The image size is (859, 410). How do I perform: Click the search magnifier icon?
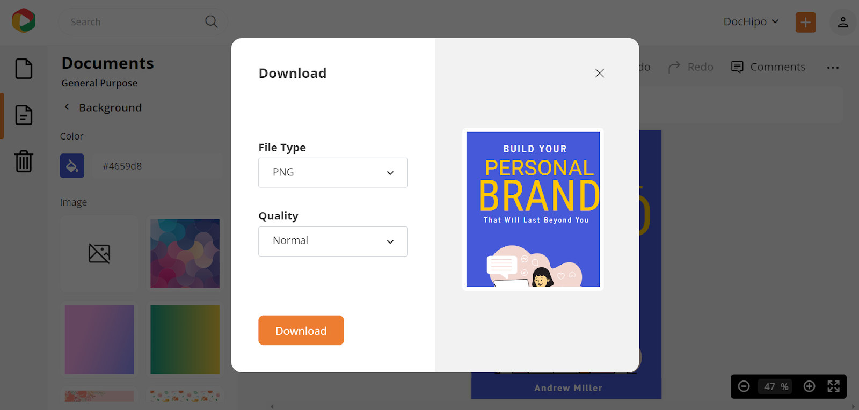(x=212, y=21)
